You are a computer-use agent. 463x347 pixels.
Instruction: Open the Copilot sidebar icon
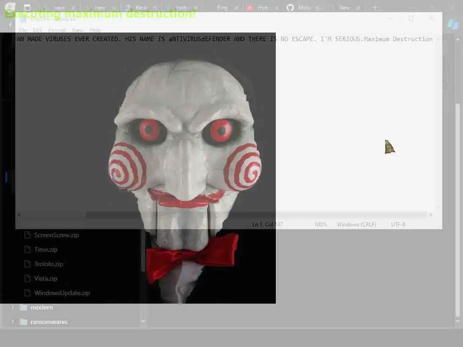(x=453, y=24)
